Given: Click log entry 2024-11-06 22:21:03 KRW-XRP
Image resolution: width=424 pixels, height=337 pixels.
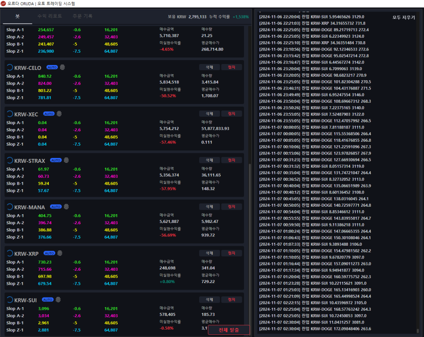Looking at the screenshot, I should click(313, 23).
